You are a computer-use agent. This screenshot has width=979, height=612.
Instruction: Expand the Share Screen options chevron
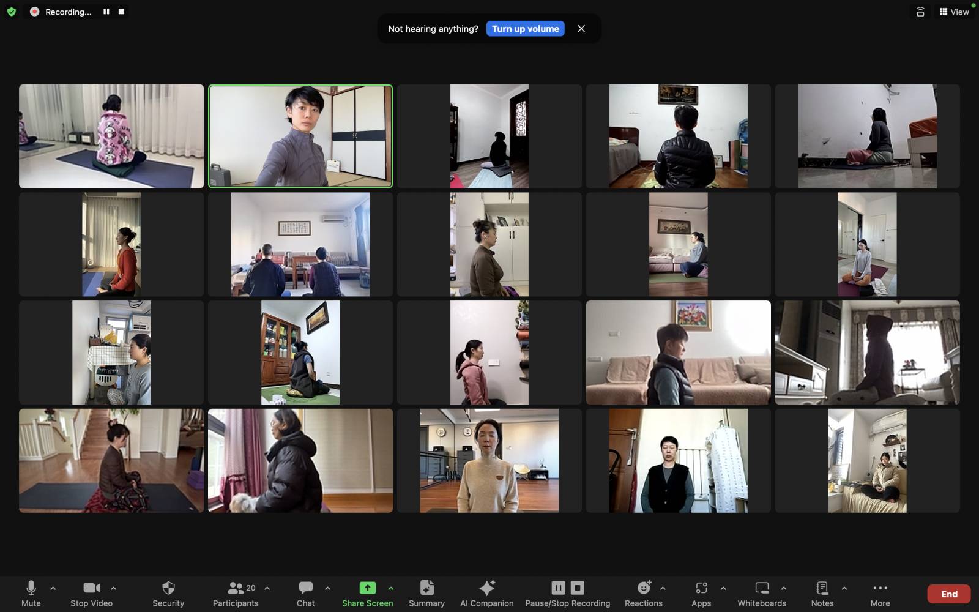coord(391,588)
